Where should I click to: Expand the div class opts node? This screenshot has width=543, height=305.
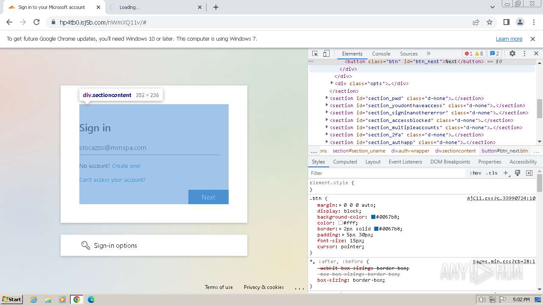click(332, 83)
